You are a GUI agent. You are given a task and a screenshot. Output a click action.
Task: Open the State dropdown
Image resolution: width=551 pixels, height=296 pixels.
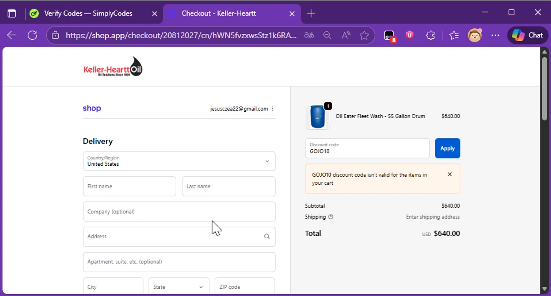click(x=179, y=286)
